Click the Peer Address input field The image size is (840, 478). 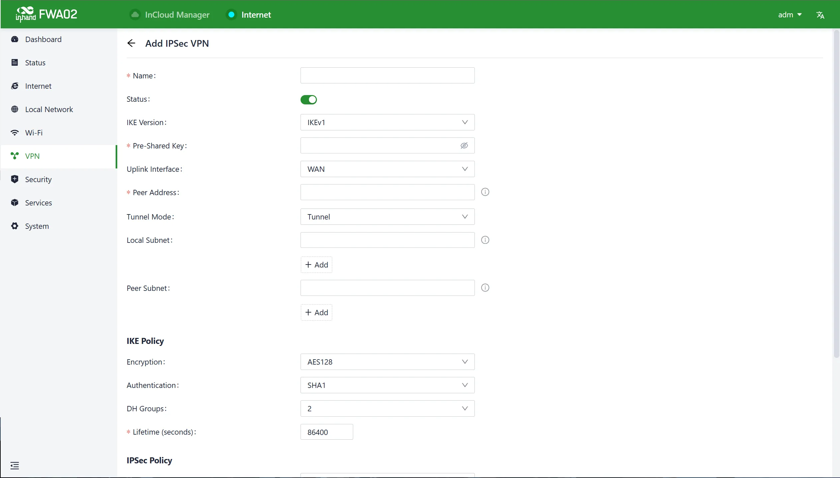(x=388, y=192)
